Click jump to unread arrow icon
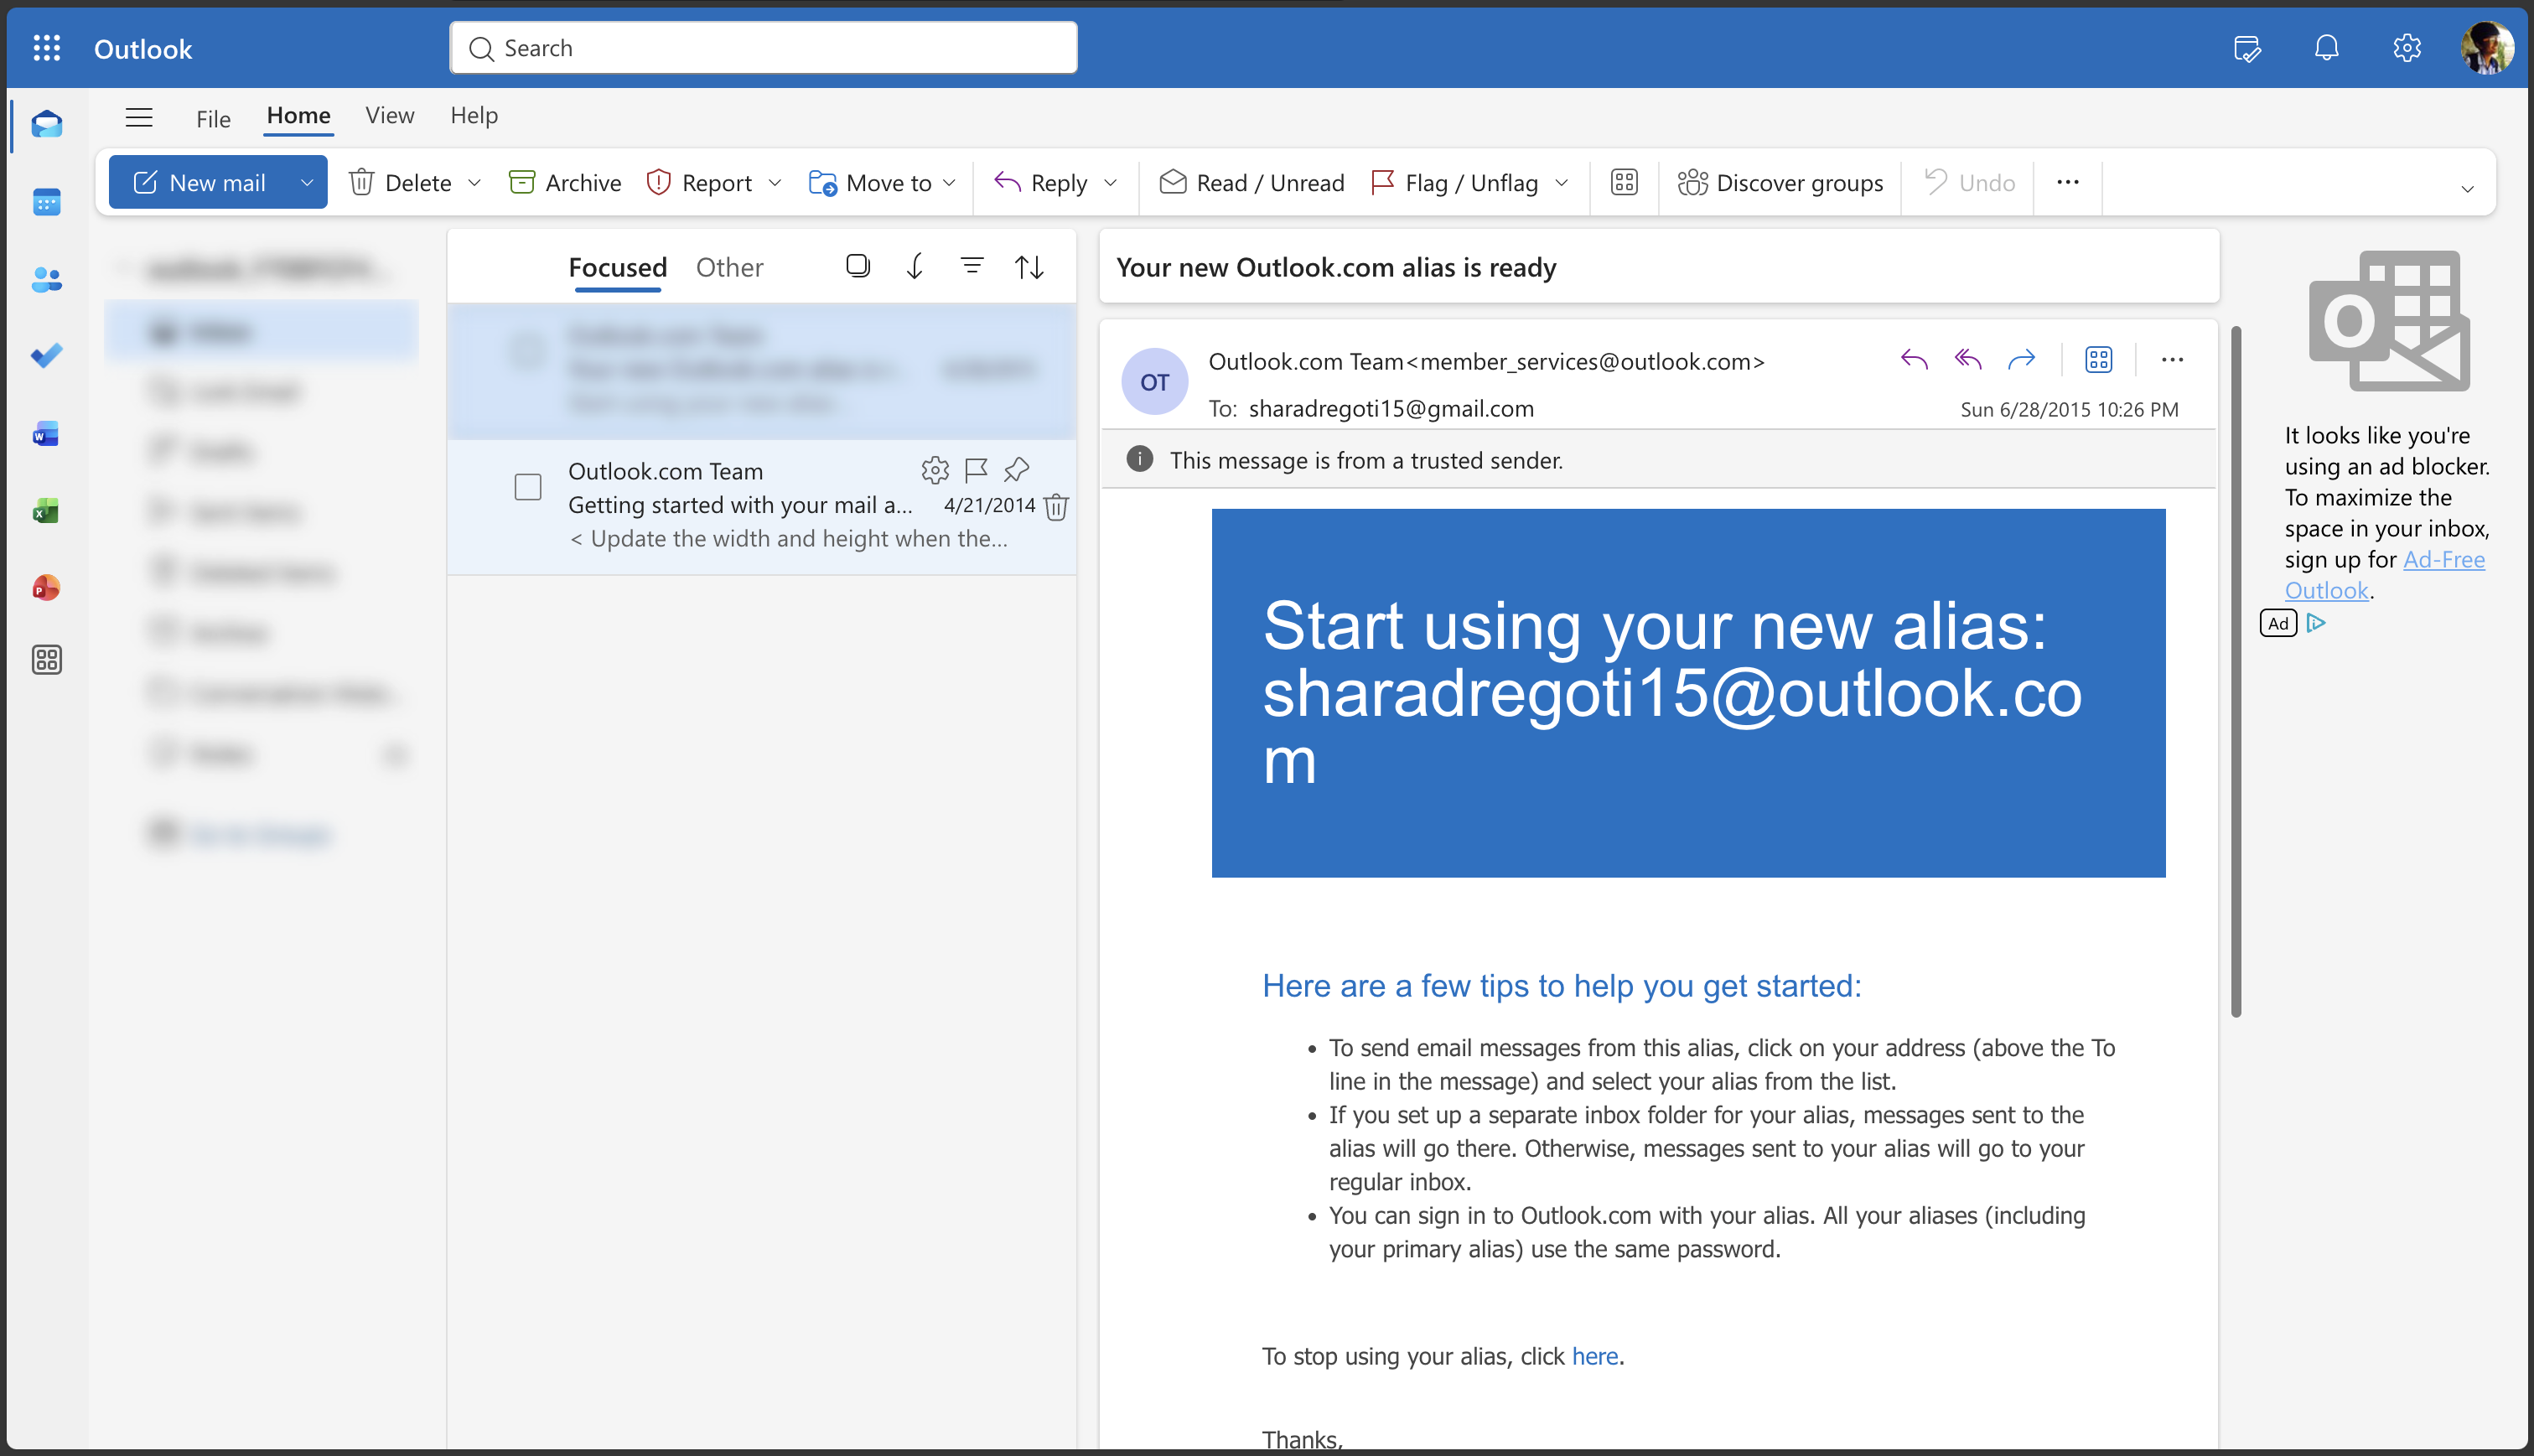The height and width of the screenshot is (1456, 2534). [914, 266]
